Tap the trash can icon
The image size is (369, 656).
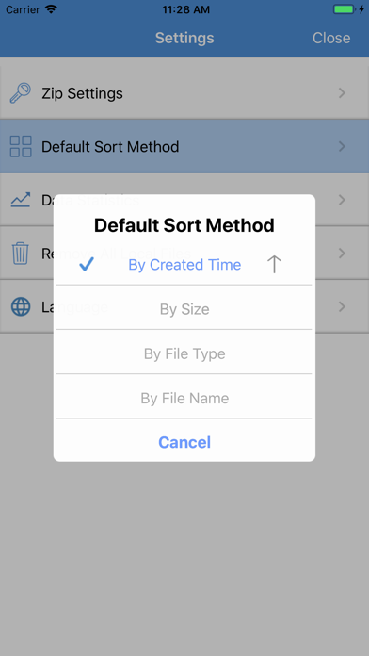(21, 254)
